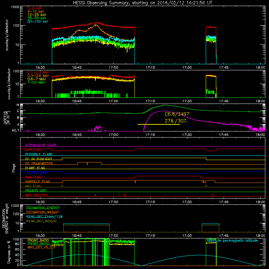Click the Degrees or % axis label

click(x=9, y=252)
